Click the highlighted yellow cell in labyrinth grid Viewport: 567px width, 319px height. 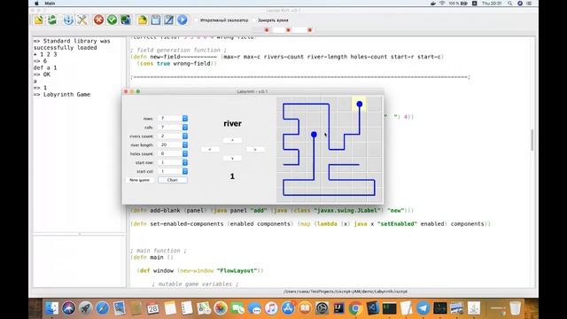pyautogui.click(x=359, y=104)
